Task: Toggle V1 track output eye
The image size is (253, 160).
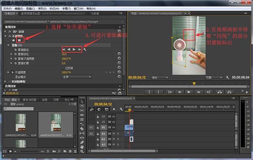Action: click(x=114, y=127)
